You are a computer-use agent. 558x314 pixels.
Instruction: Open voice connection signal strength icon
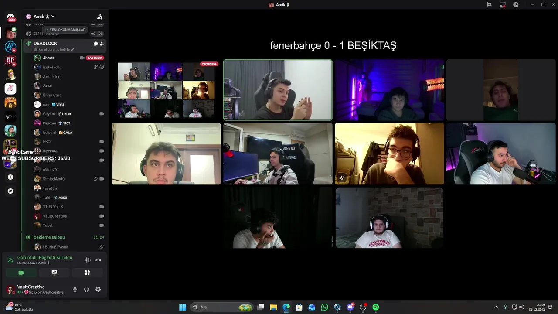(10, 260)
